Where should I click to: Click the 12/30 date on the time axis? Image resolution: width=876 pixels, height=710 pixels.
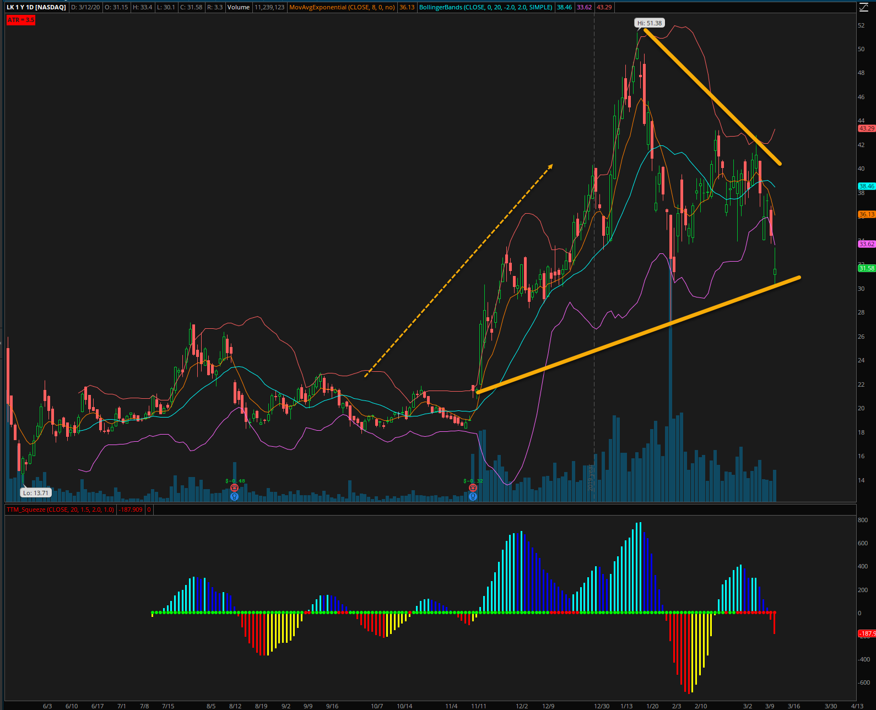[602, 706]
